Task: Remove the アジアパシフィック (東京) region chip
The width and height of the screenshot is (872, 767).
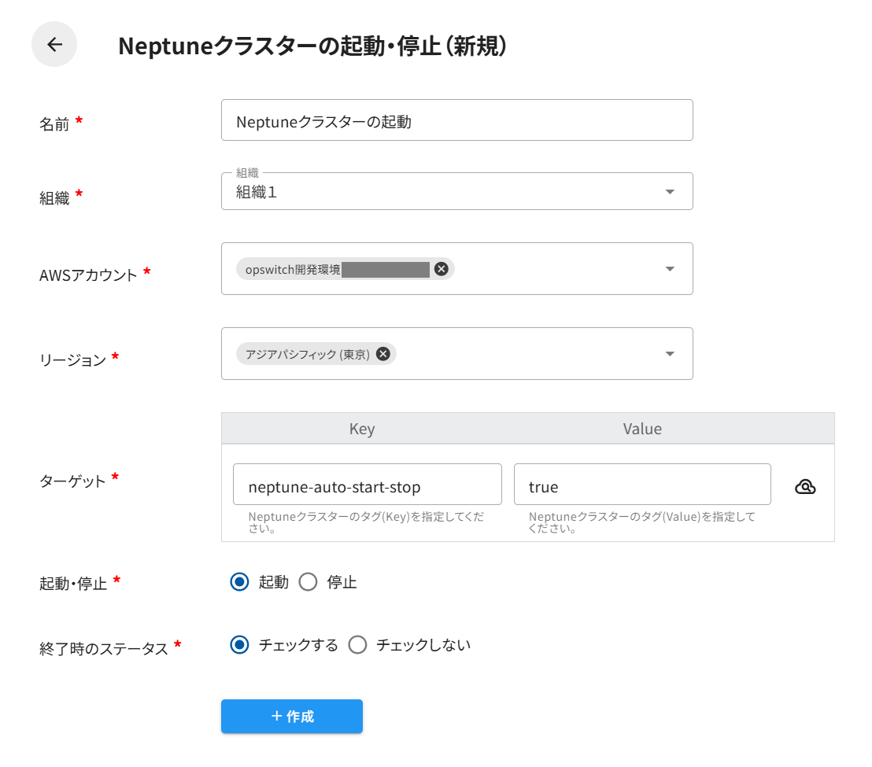Action: coord(382,354)
